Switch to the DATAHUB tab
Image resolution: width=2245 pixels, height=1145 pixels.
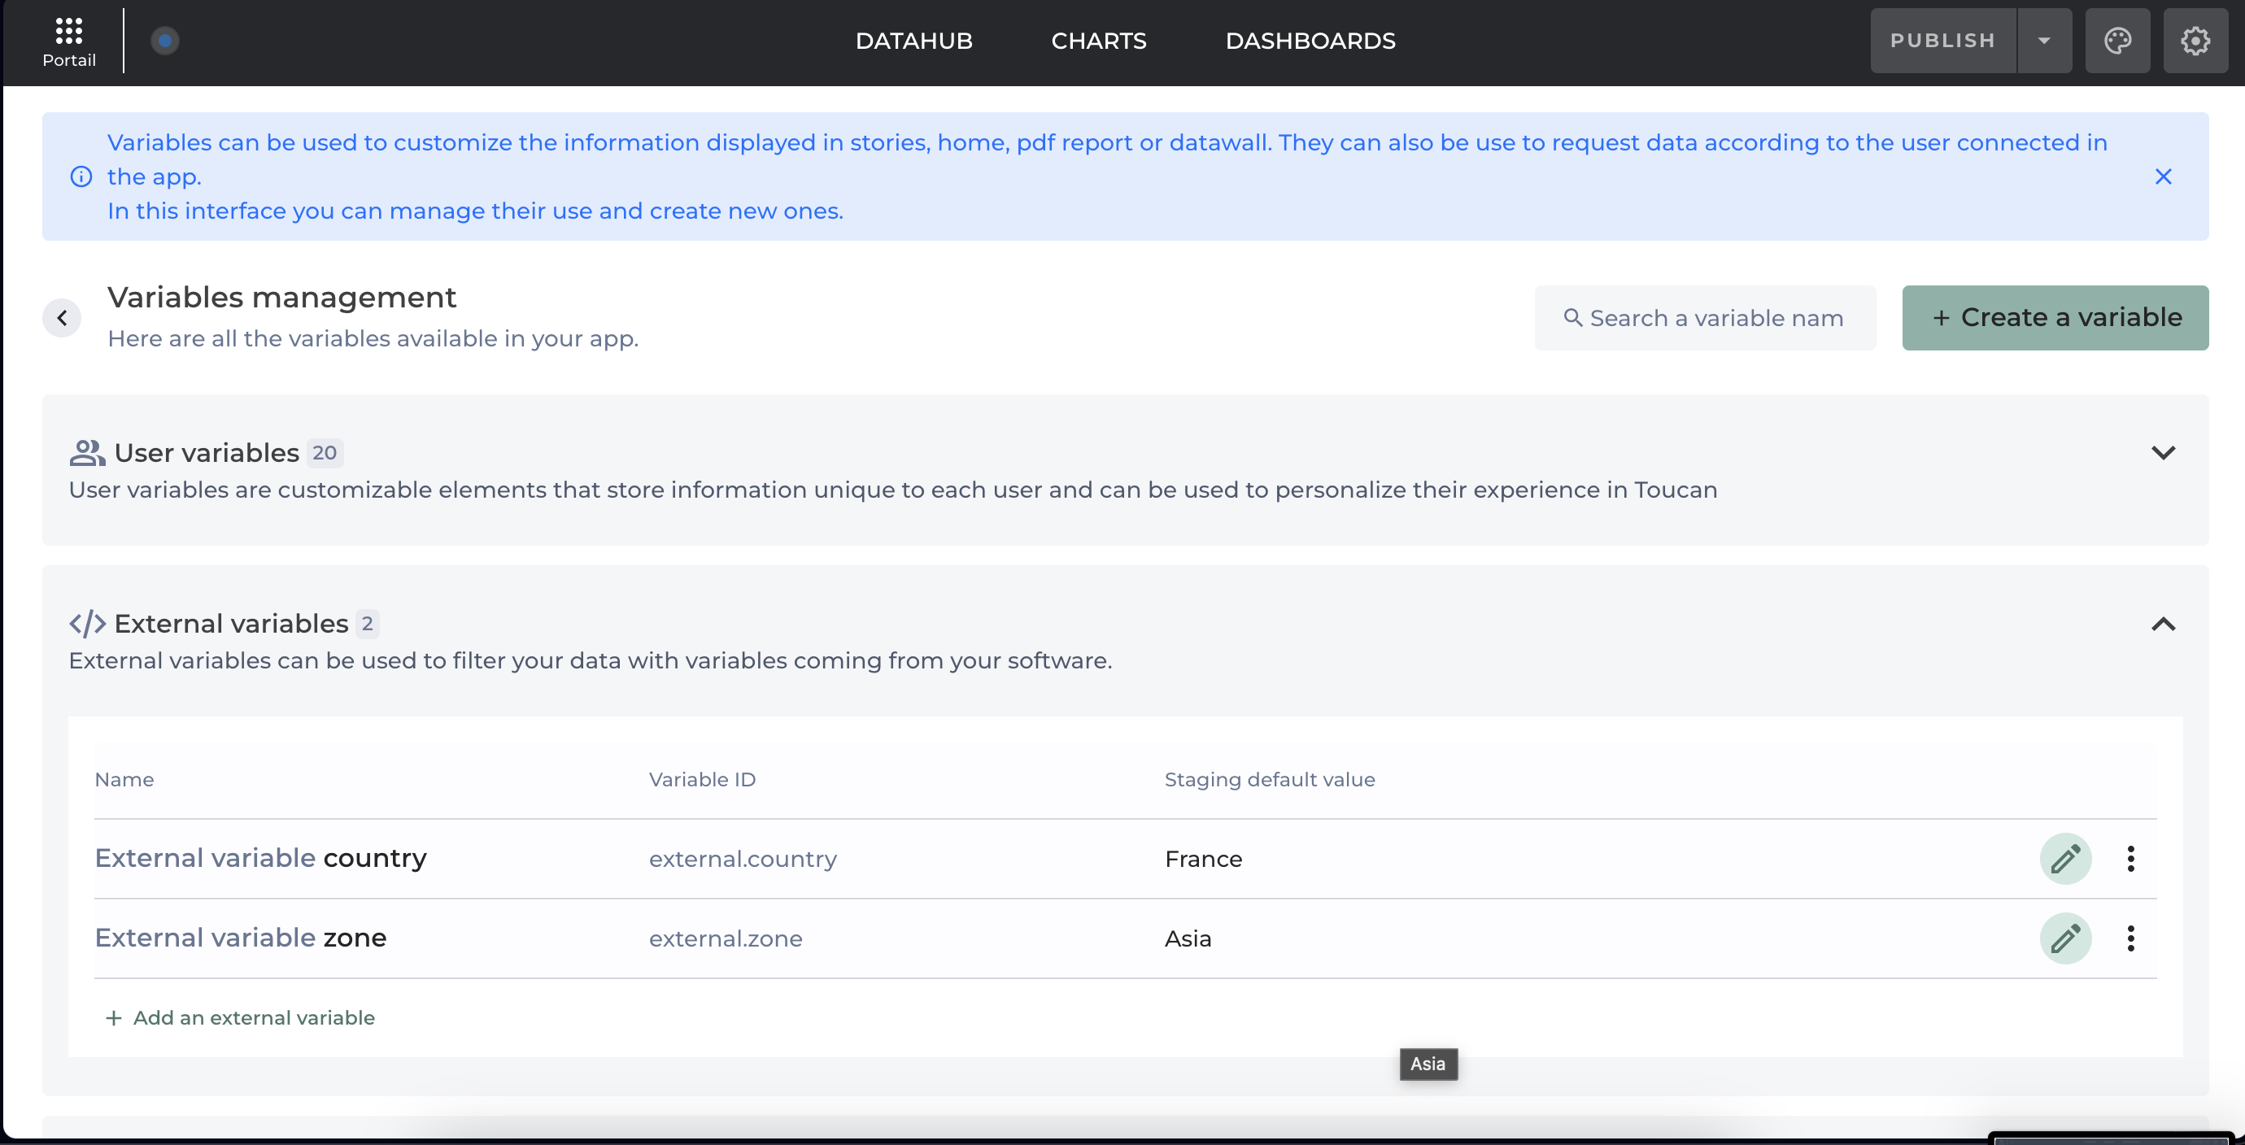[x=913, y=41]
